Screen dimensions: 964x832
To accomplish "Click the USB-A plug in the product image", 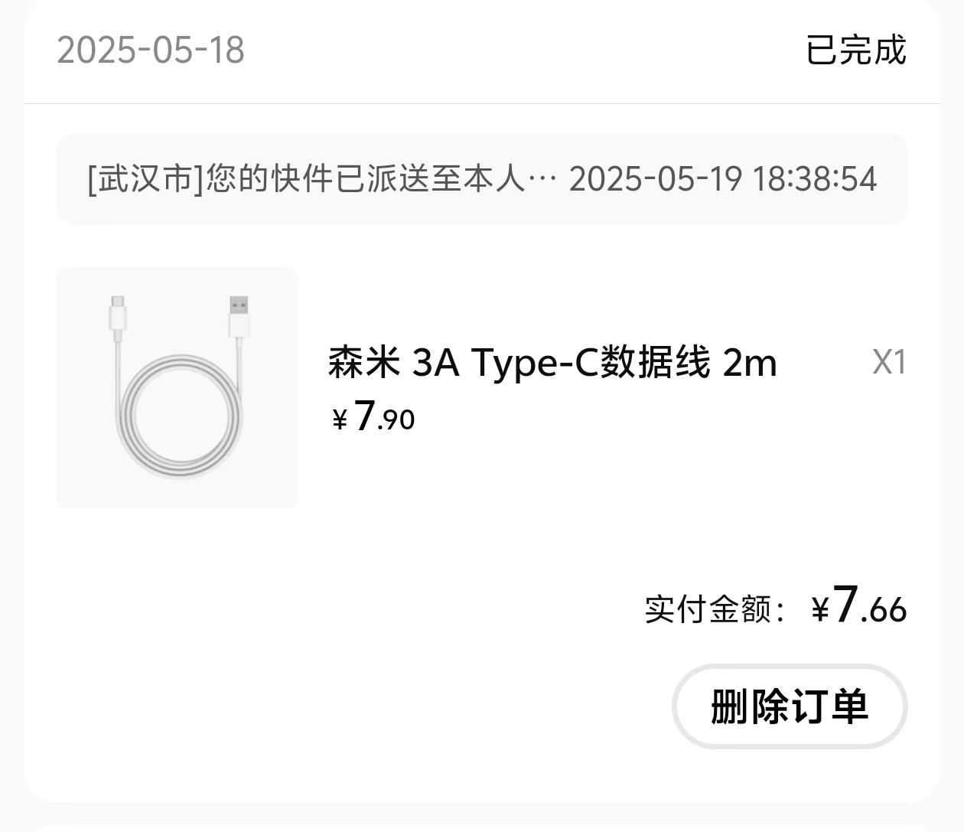I will 239,317.
